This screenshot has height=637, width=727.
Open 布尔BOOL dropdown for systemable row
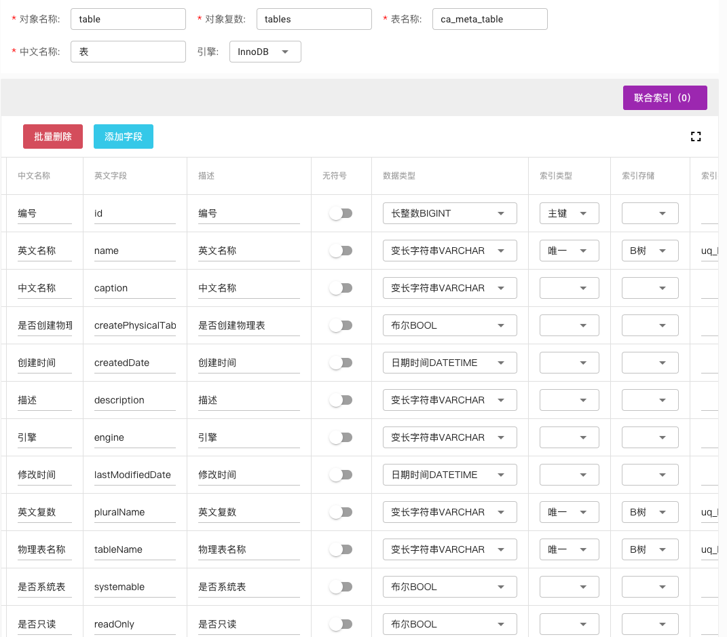(450, 587)
